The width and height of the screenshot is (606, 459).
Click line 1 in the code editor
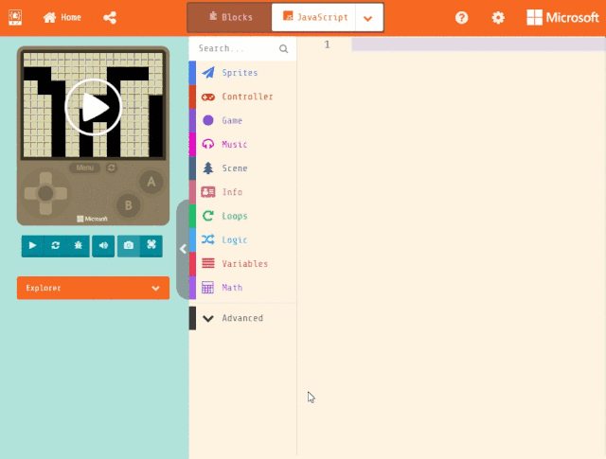(x=478, y=44)
